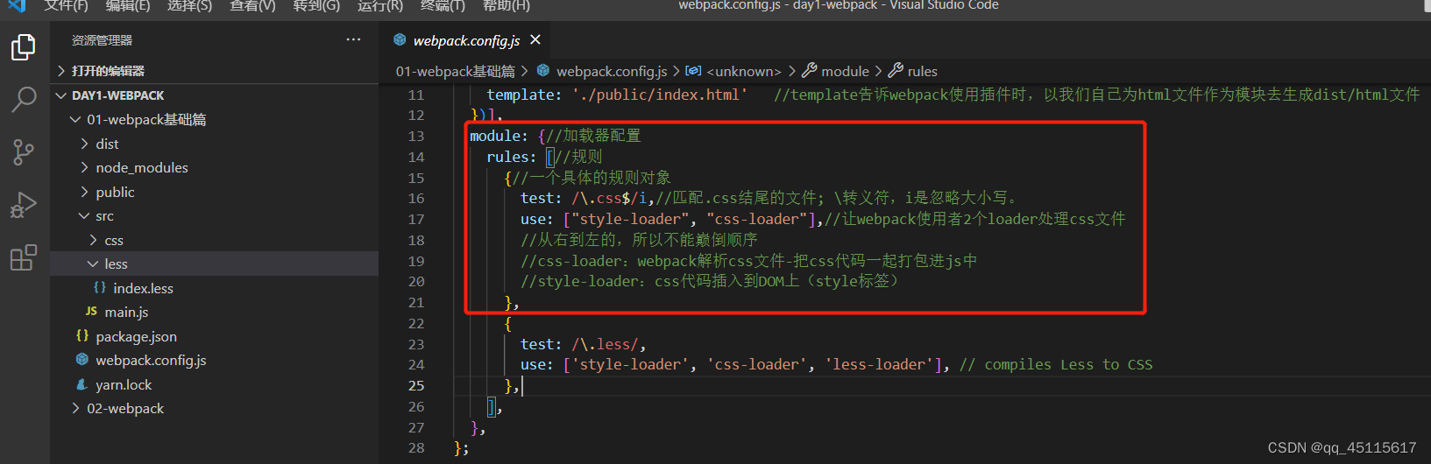
Task: Click 'less-loader' string on line 24
Action: pyautogui.click(x=879, y=364)
